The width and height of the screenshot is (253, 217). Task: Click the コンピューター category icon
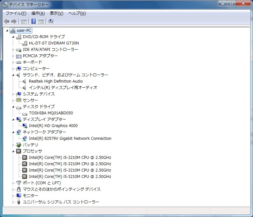(x=19, y=69)
